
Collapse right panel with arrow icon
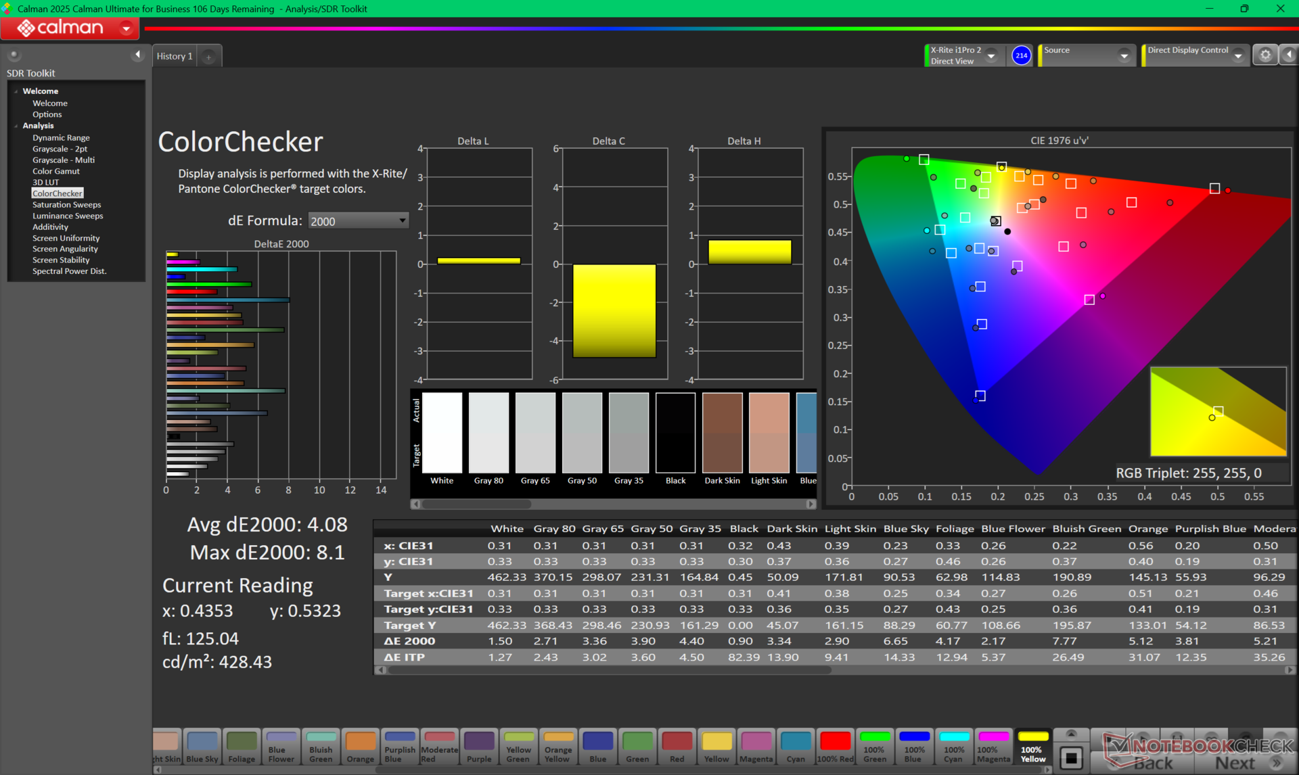pyautogui.click(x=1289, y=55)
